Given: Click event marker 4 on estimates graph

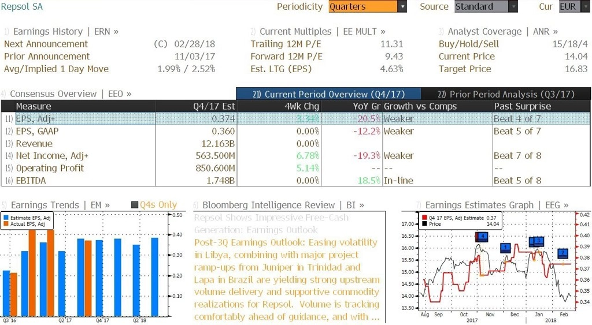Looking at the screenshot, I should coord(482,237).
